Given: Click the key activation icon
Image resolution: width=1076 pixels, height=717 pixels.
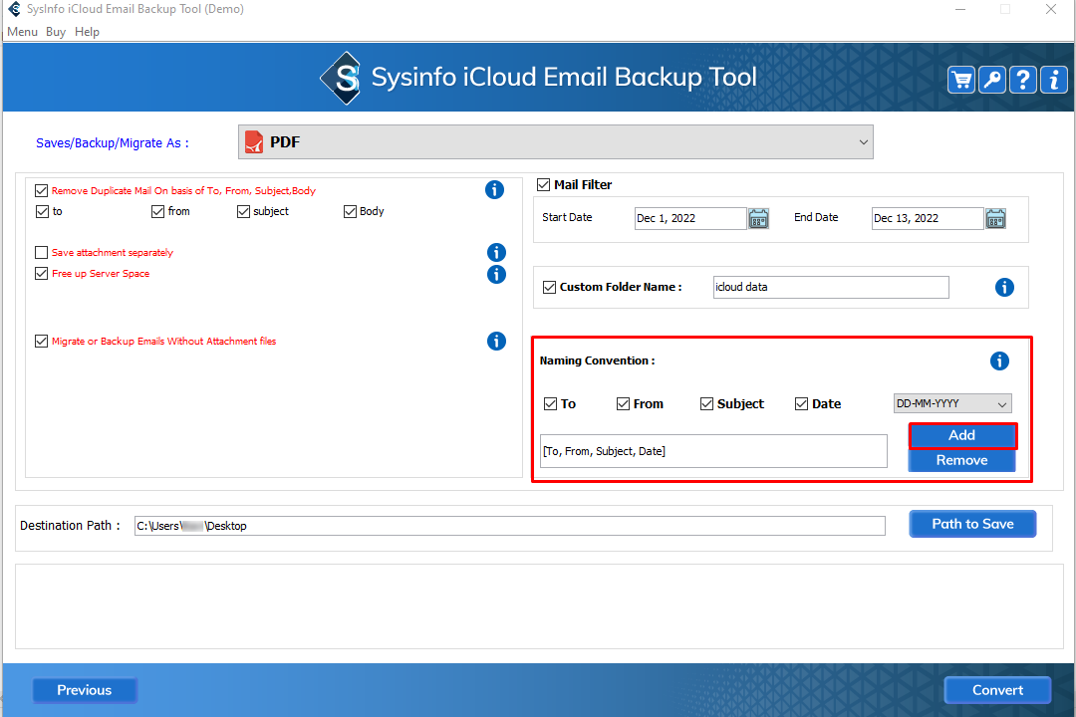Looking at the screenshot, I should 991,81.
